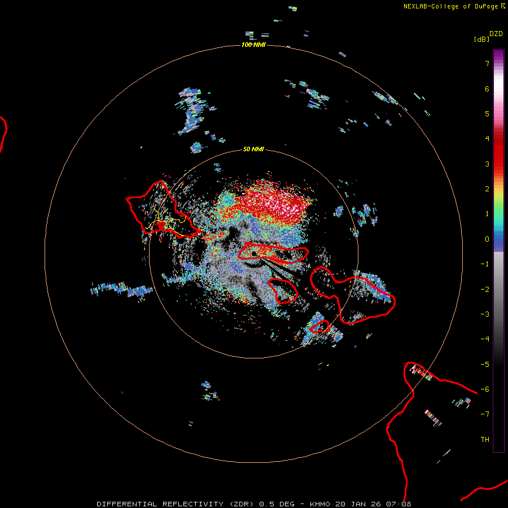Click the 5 dB pink color swatch
Image resolution: width=508 pixels, height=508 pixels.
coord(498,113)
